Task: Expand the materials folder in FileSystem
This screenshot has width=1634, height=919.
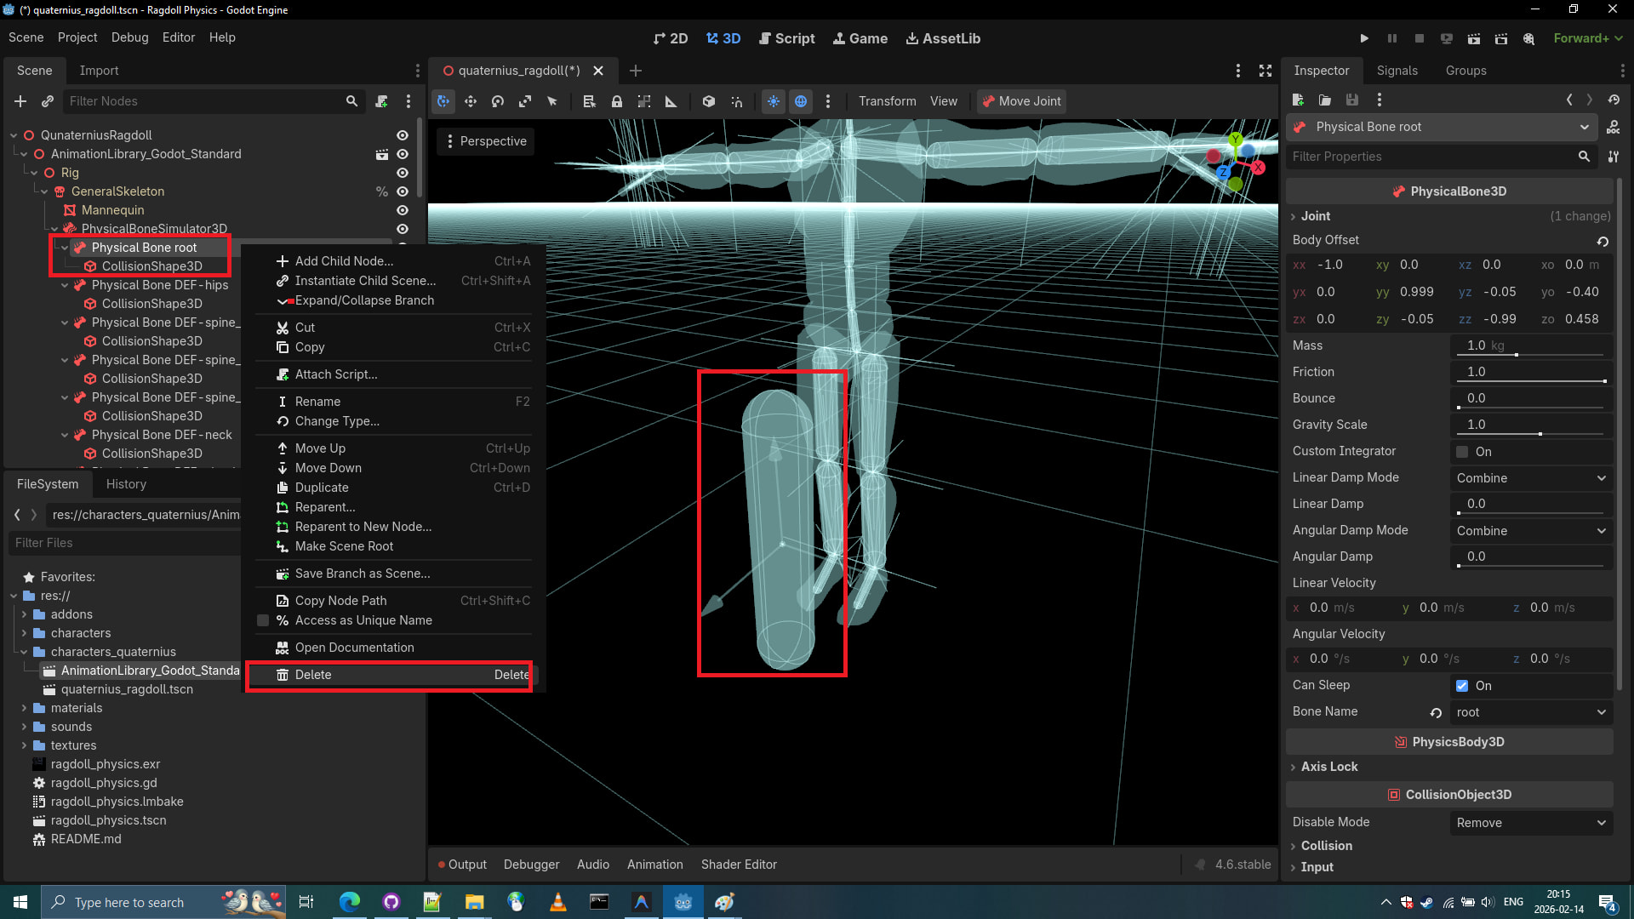Action: [24, 708]
